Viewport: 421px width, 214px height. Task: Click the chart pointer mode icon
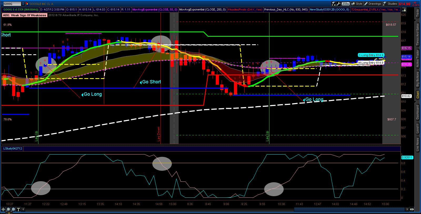(x=404, y=10)
